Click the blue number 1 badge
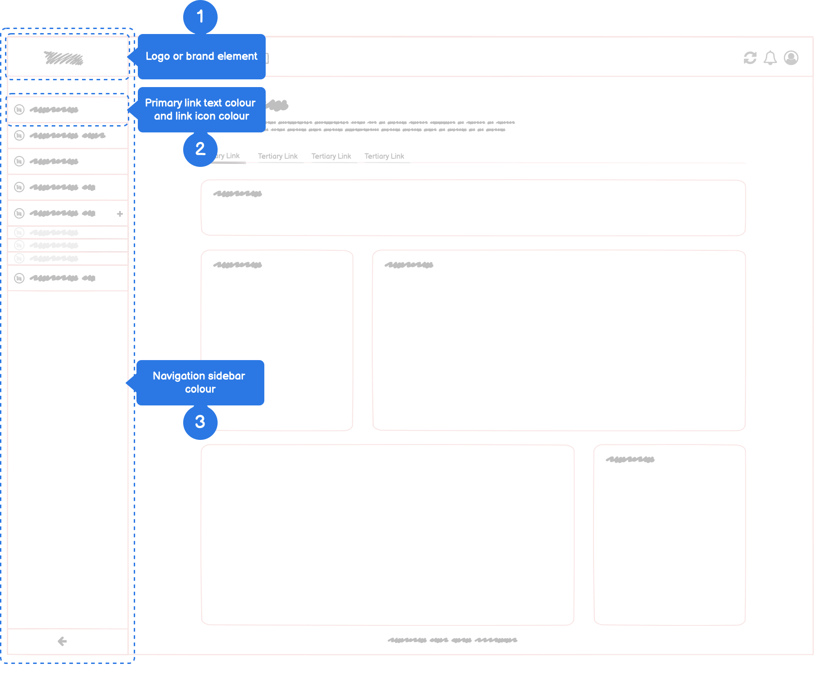 [x=200, y=17]
